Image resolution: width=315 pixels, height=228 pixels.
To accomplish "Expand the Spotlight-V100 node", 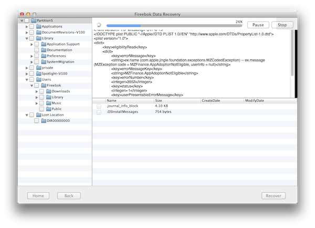I will [x=27, y=74].
